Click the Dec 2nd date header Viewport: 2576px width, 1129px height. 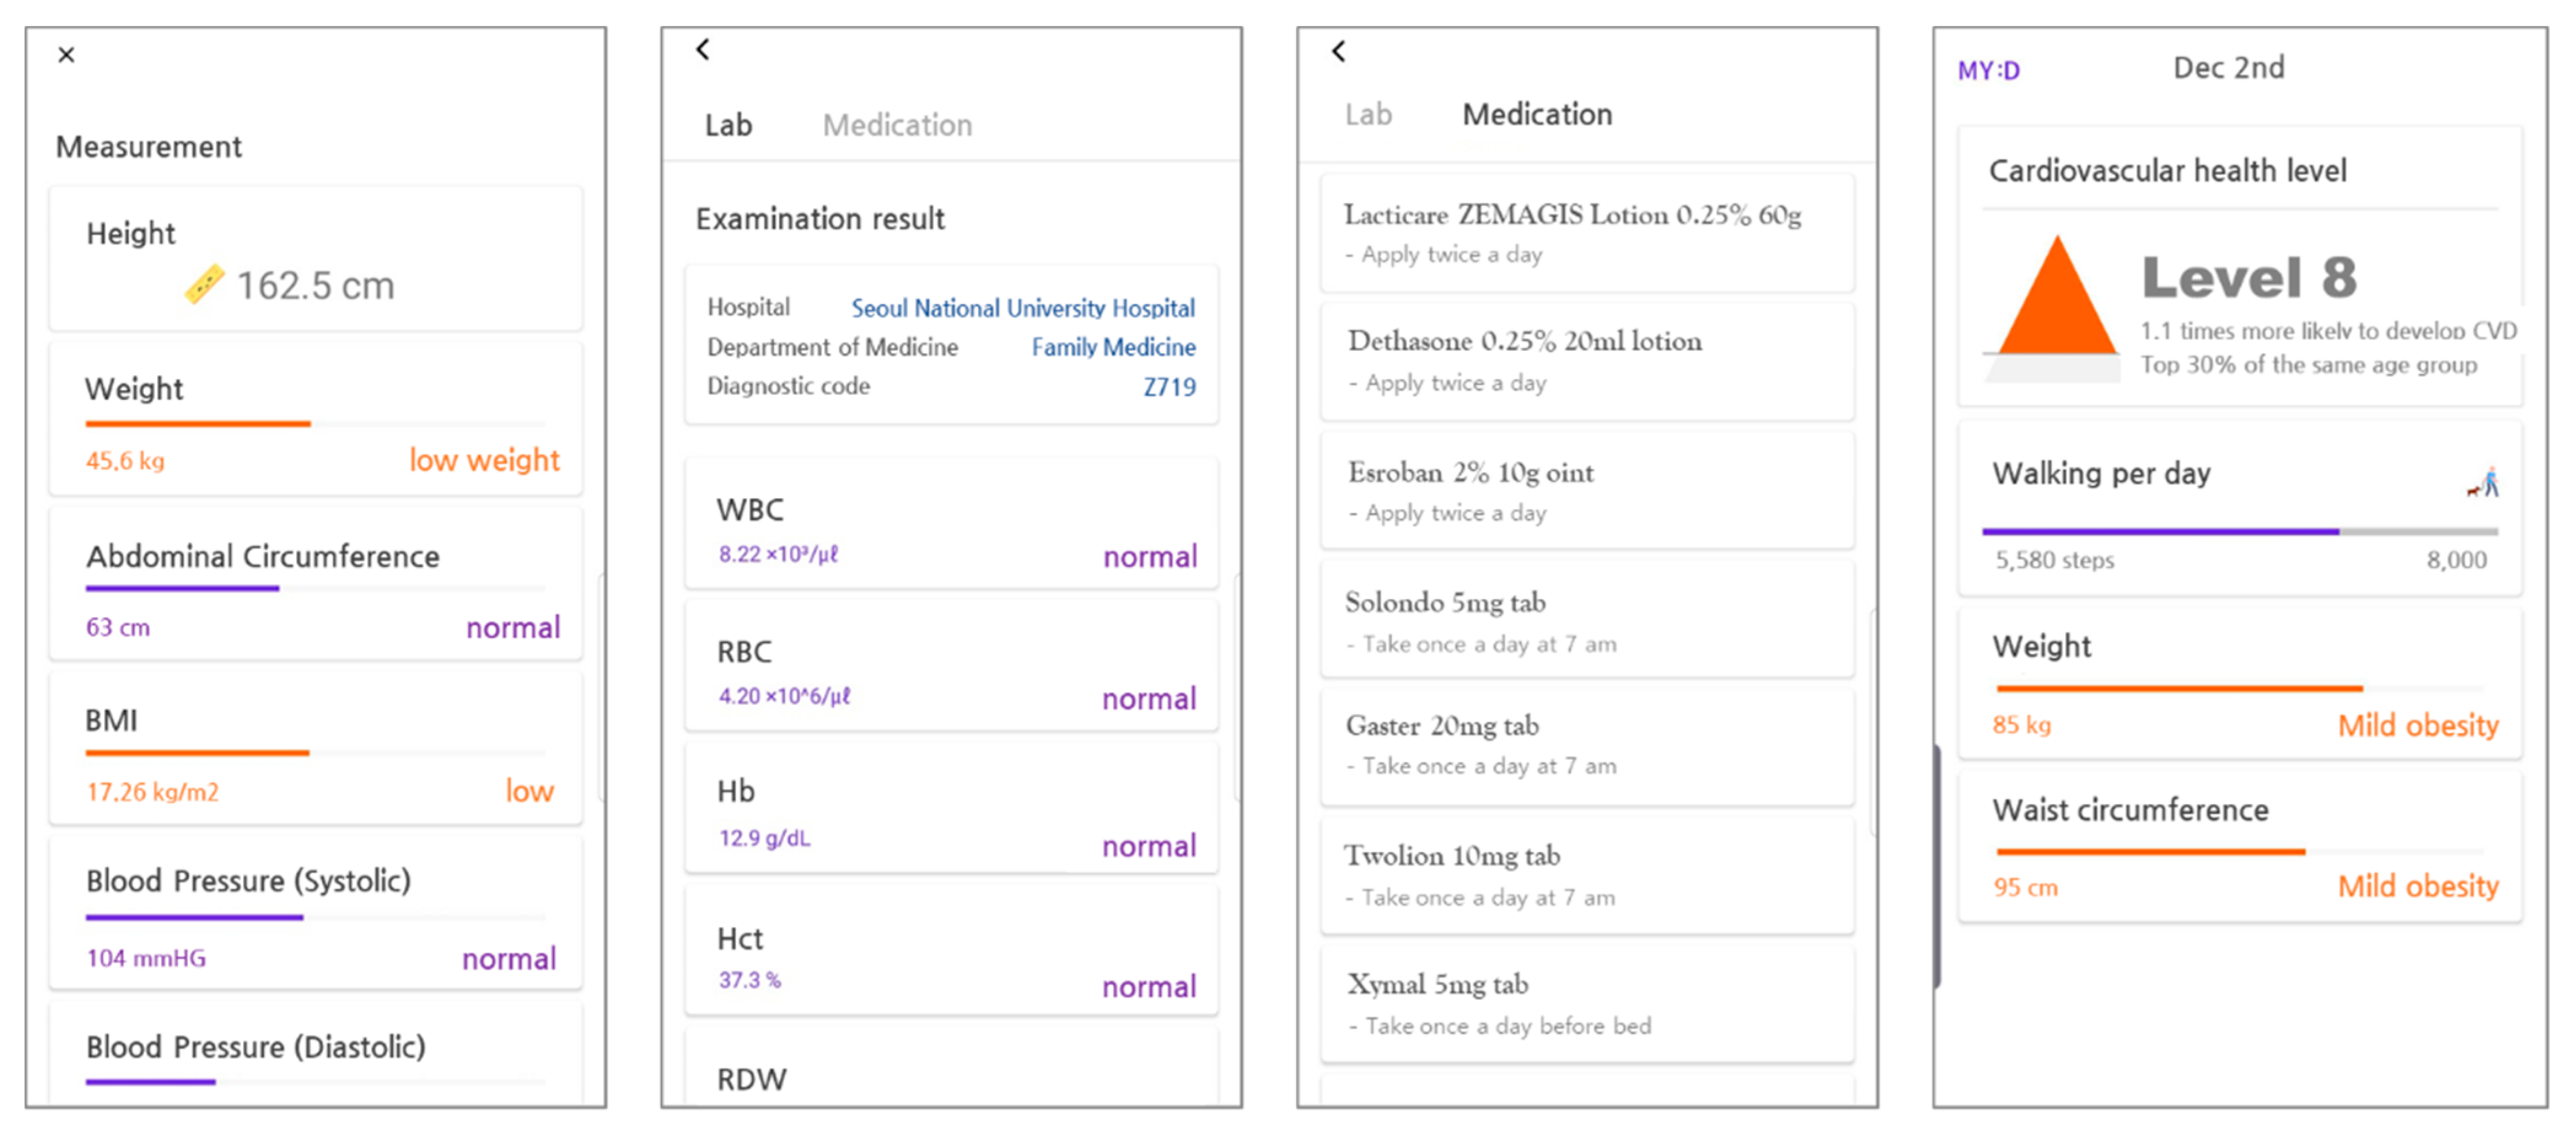point(2228,68)
